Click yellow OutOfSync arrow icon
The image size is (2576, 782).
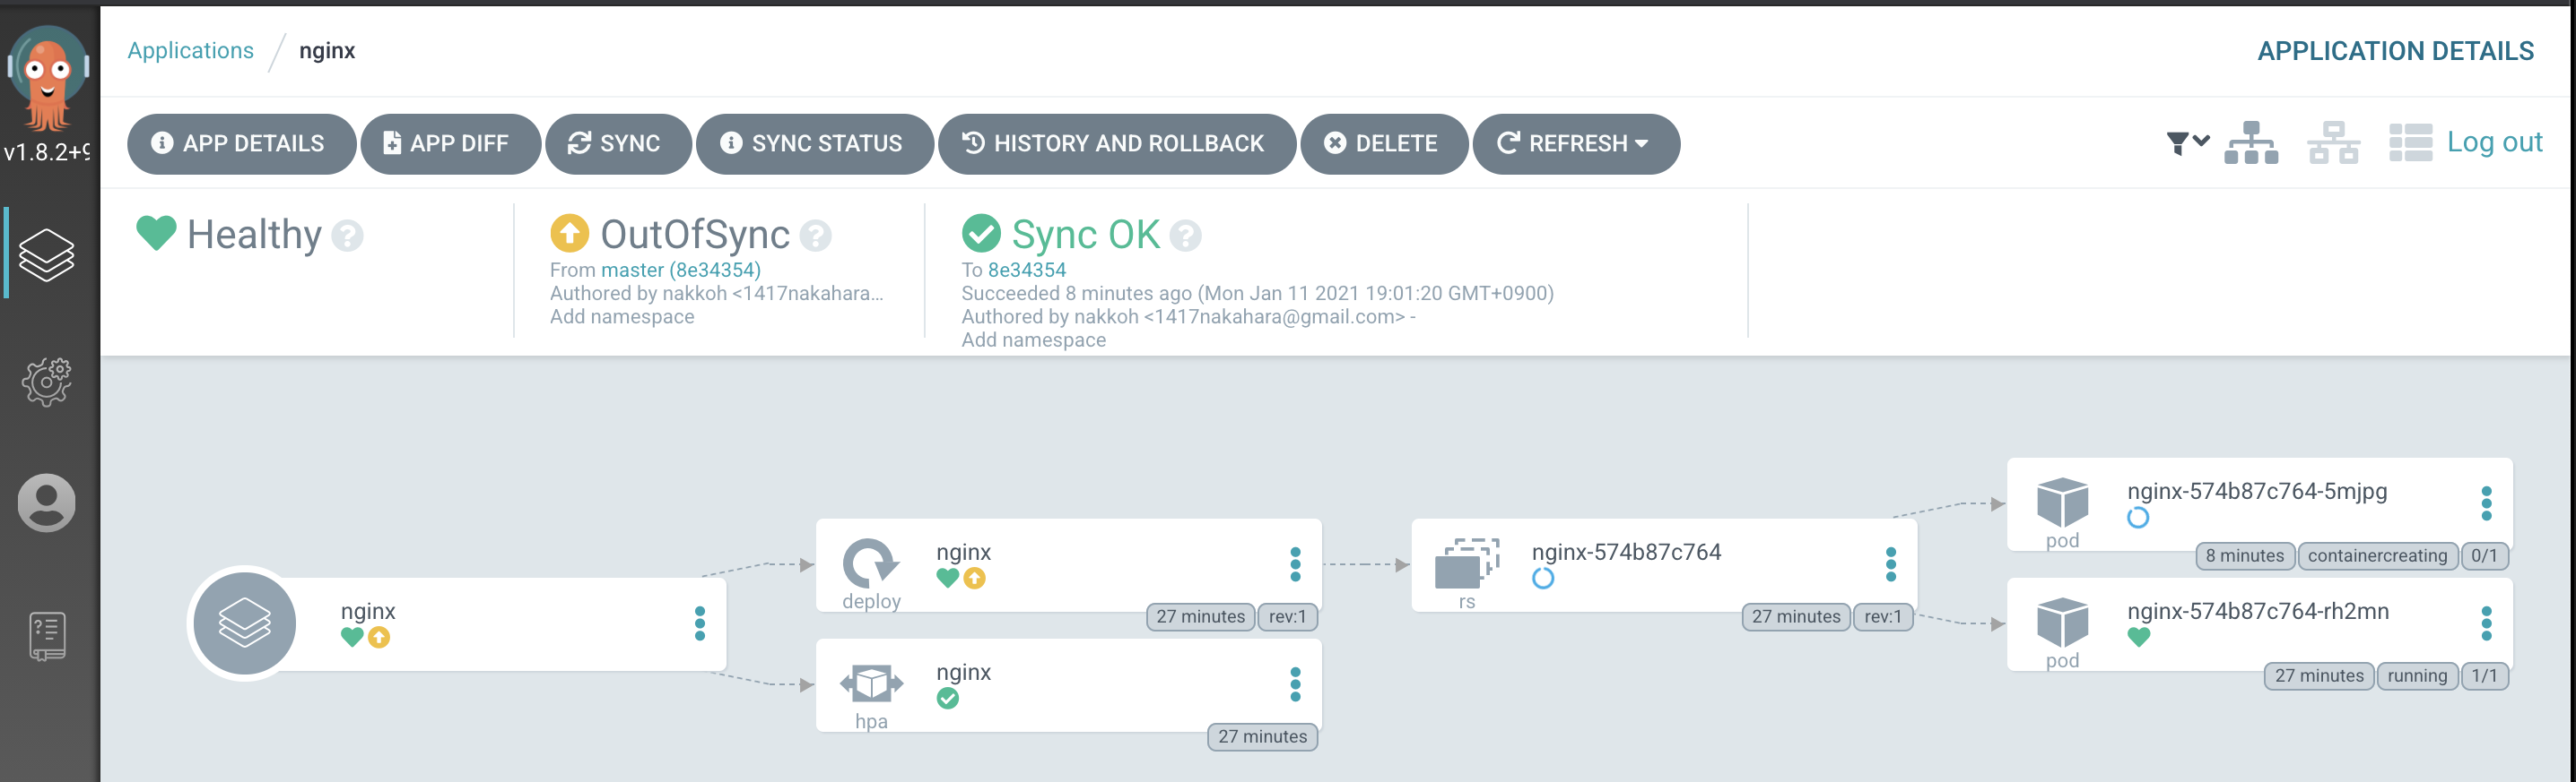(x=569, y=233)
